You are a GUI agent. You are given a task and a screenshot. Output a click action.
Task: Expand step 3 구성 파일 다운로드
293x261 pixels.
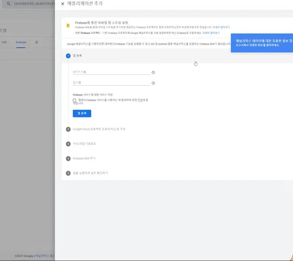(84, 144)
